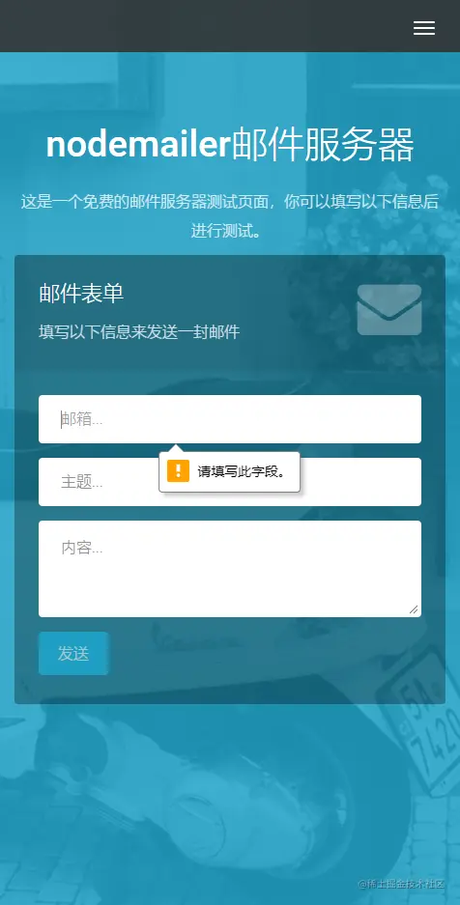Click the 填写以下信息来发送一封邮件 subtitle
This screenshot has height=905, width=460.
point(139,332)
